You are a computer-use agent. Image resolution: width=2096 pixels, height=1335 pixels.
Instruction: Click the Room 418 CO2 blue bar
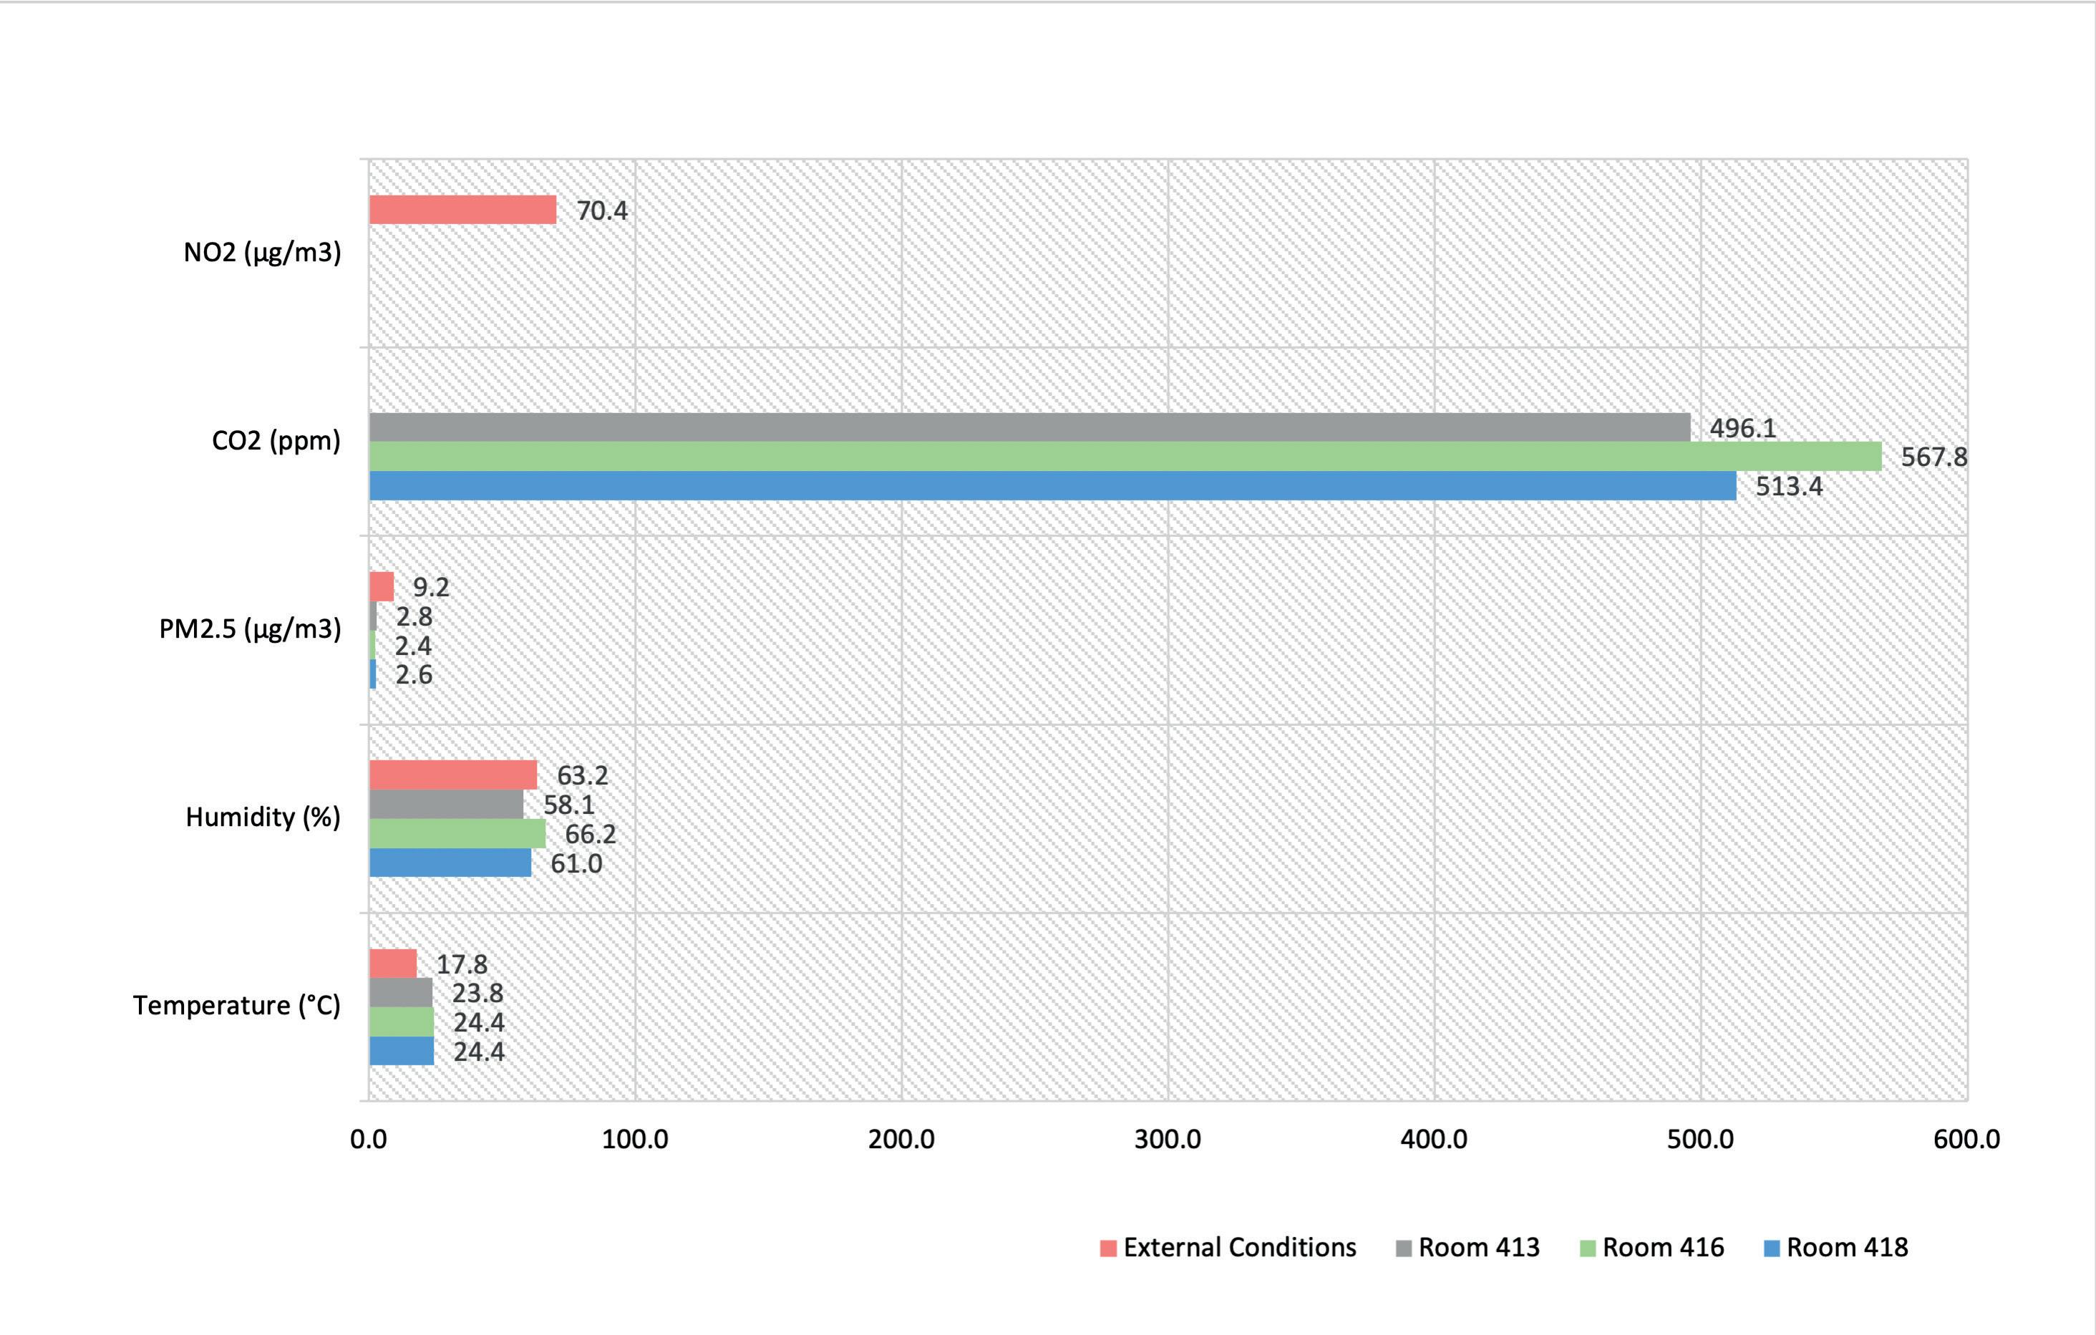pos(1052,485)
